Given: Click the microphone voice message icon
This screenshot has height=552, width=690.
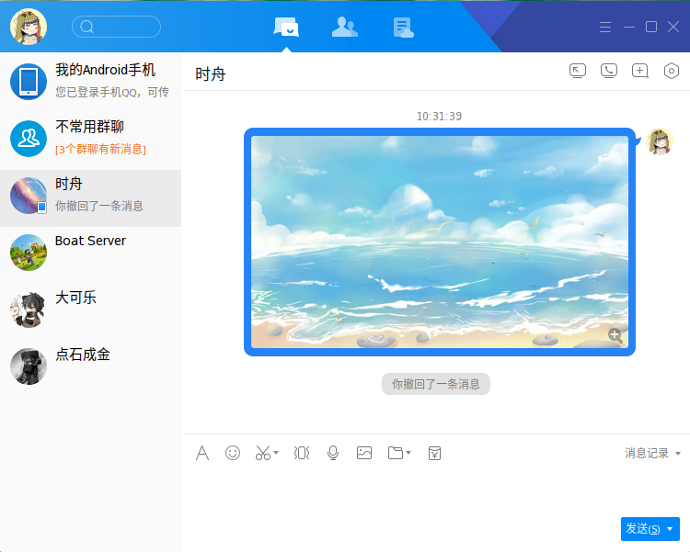Looking at the screenshot, I should click(333, 453).
